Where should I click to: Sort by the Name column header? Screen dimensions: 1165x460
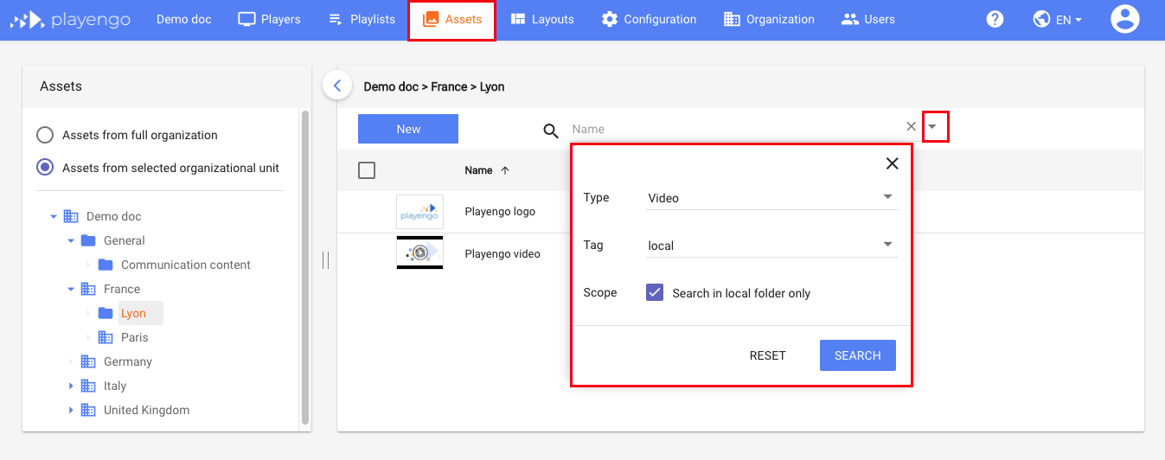click(487, 170)
